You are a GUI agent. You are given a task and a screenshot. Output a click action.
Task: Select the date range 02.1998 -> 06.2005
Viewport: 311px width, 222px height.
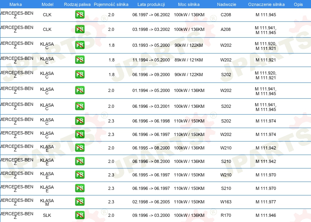[x=151, y=202]
